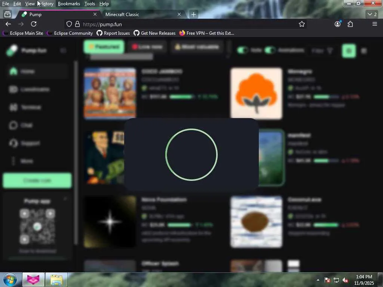Open the Get New Releases bookmark

[154, 33]
